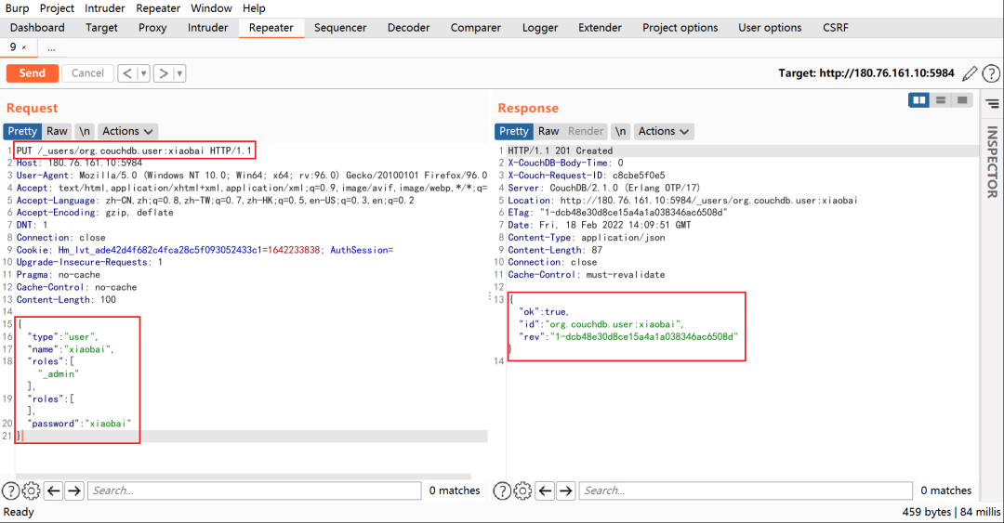Open the User options tab
The image size is (1004, 523).
pos(770,28)
